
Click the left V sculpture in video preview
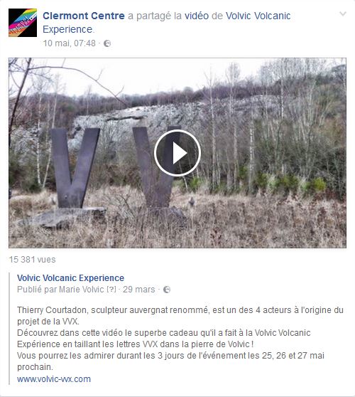pyautogui.click(x=75, y=168)
